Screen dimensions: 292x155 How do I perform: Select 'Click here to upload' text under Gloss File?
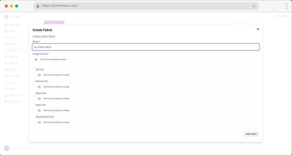(x=56, y=98)
